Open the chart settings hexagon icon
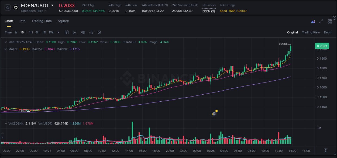Image resolution: width=337 pixels, height=158 pixels. coord(99,32)
